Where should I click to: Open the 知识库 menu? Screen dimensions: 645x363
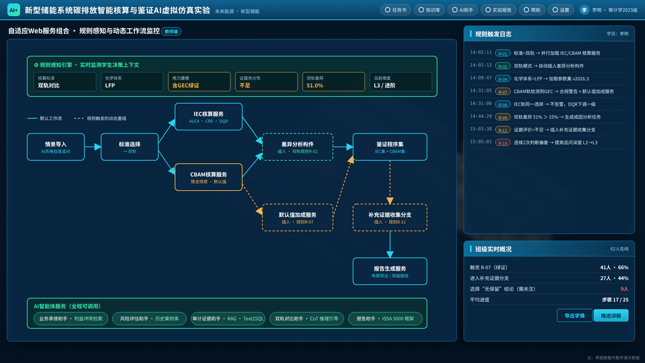[x=429, y=10]
